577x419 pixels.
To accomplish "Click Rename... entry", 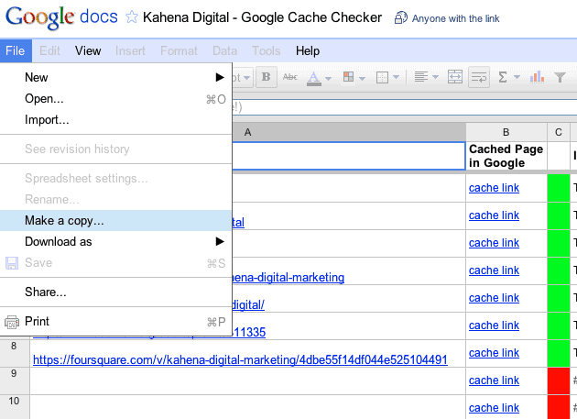I will pyautogui.click(x=116, y=199).
